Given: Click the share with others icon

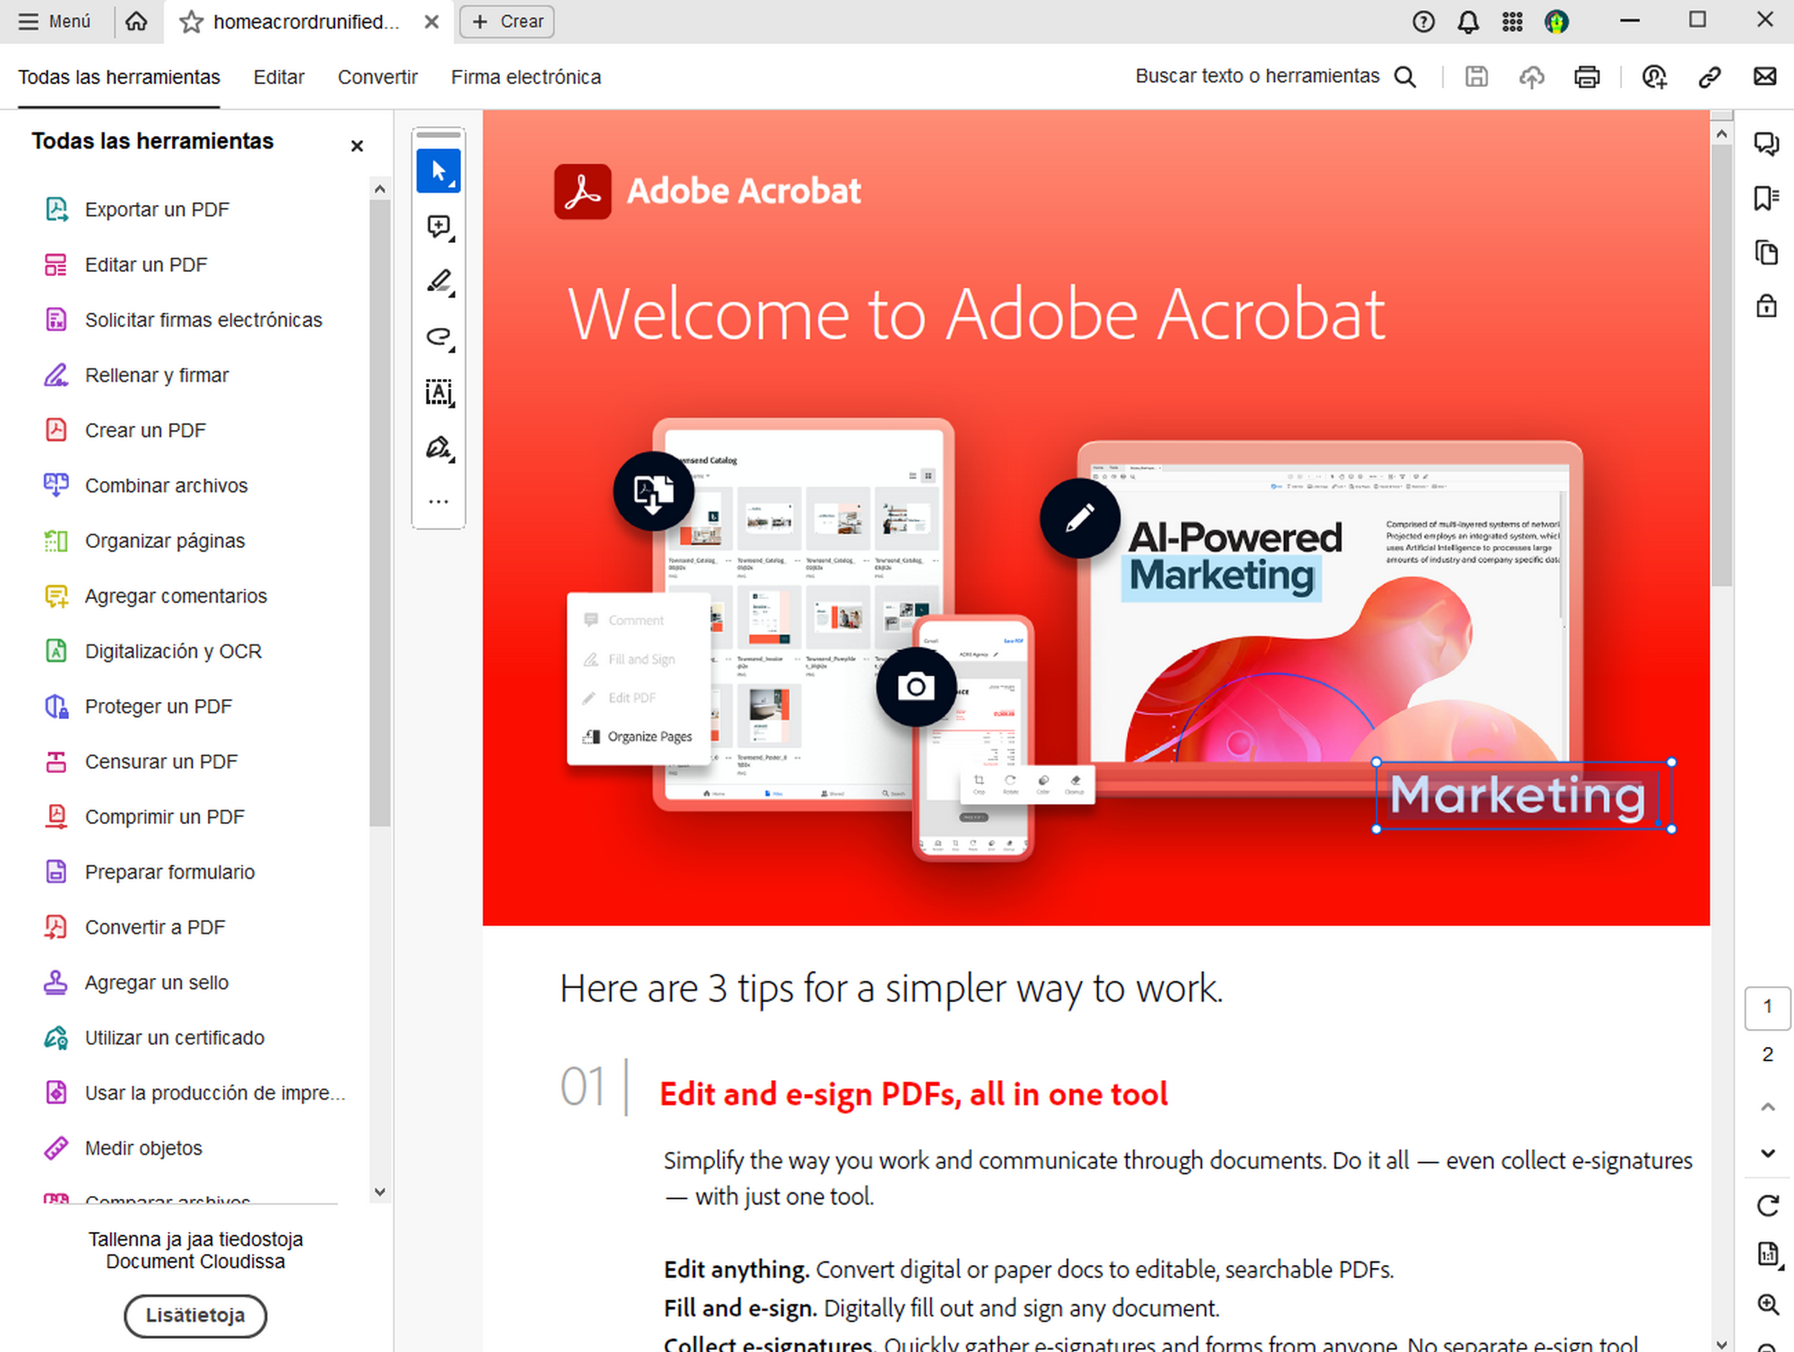Looking at the screenshot, I should tap(1654, 77).
